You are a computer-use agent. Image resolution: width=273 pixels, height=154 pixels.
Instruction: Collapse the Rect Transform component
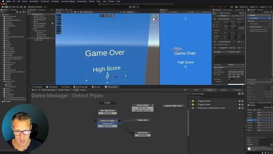click(213, 19)
